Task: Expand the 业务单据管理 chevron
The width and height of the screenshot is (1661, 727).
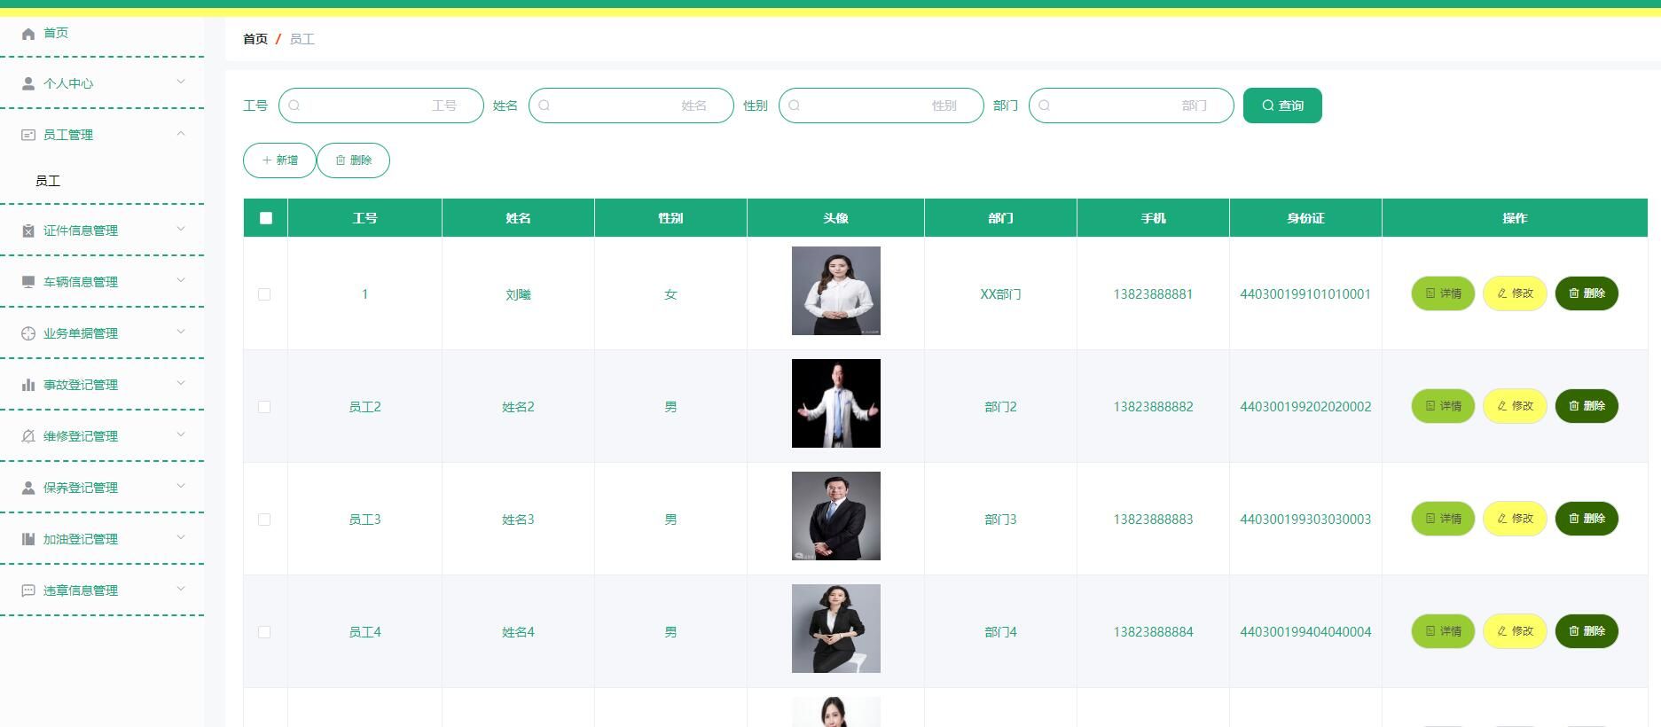Action: point(181,332)
